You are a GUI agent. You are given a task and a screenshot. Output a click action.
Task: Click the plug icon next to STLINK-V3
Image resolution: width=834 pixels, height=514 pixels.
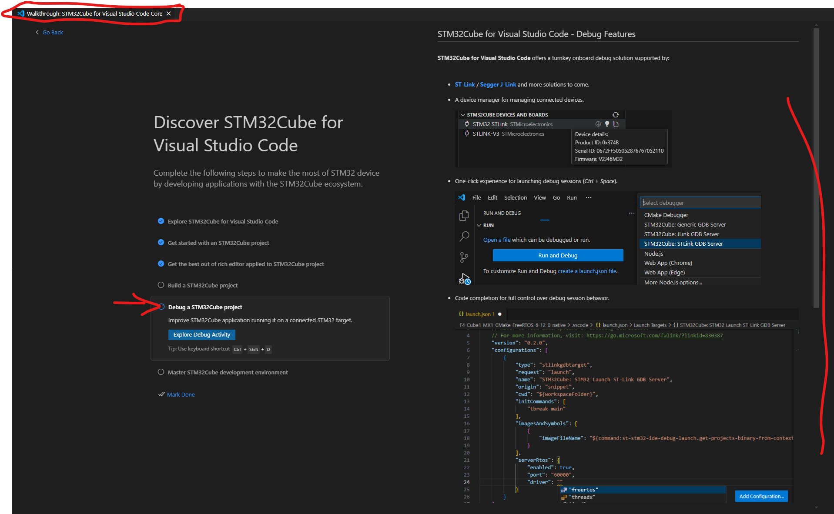pos(466,134)
